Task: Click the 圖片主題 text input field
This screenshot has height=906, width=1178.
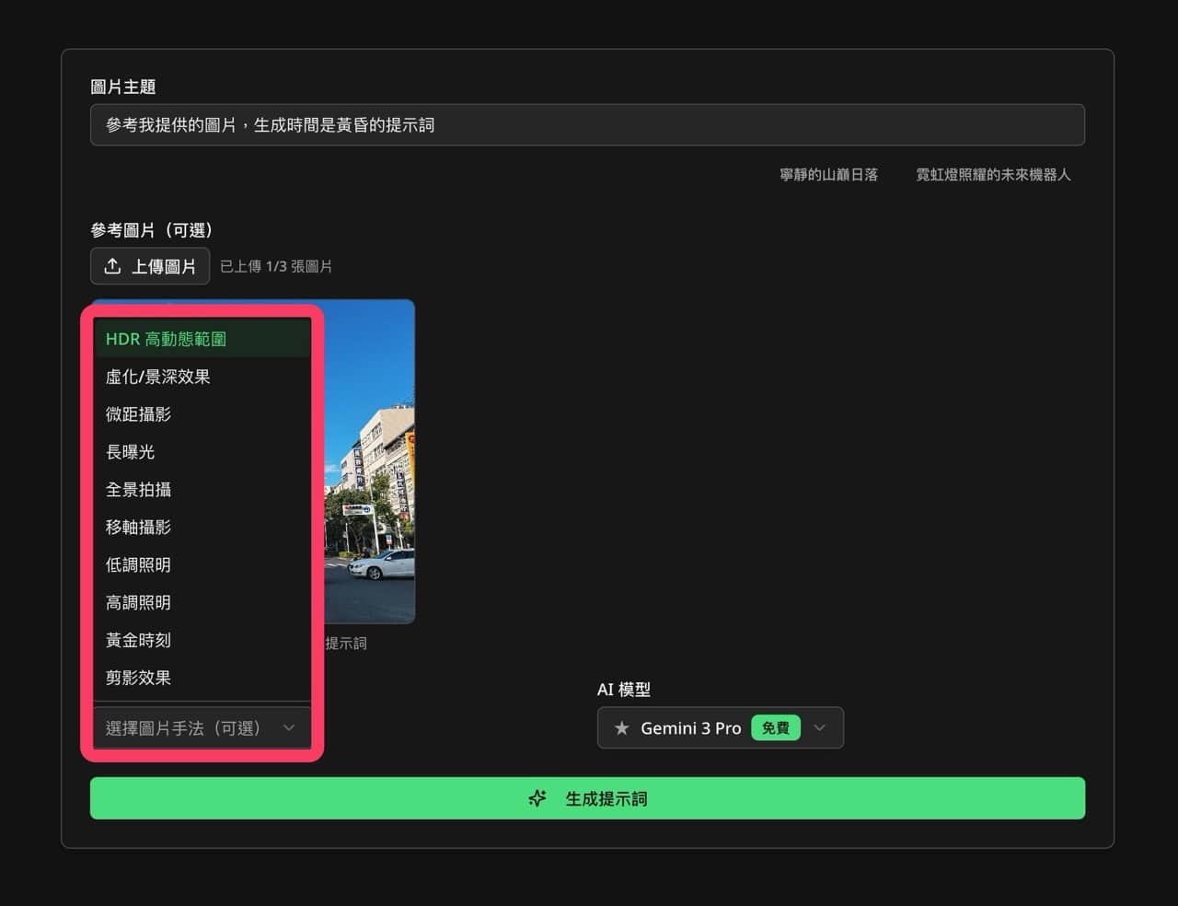Action: pos(586,124)
